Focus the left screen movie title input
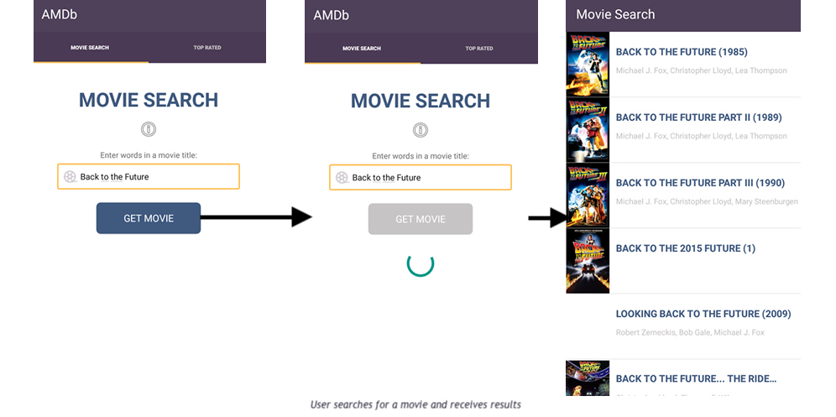 [149, 176]
